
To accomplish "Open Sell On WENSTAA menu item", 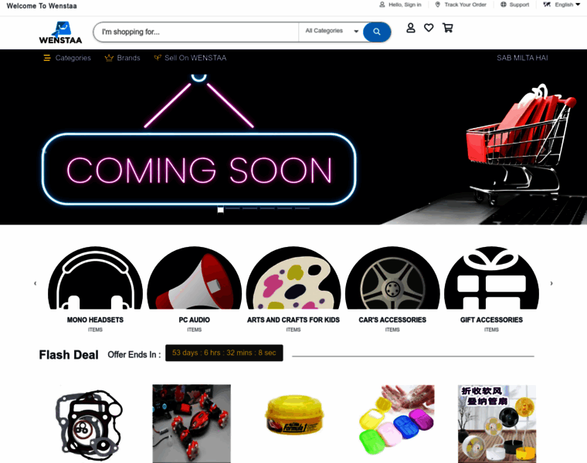I will (195, 58).
